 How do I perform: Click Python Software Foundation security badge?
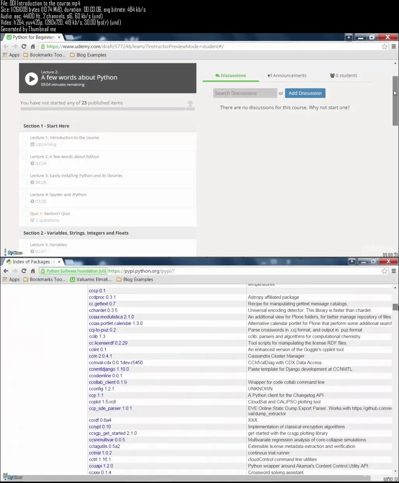coord(74,271)
